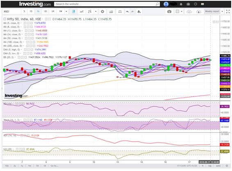Take a chart snapshot with camera icon
This screenshot has height=171, width=232.
pos(169,11)
